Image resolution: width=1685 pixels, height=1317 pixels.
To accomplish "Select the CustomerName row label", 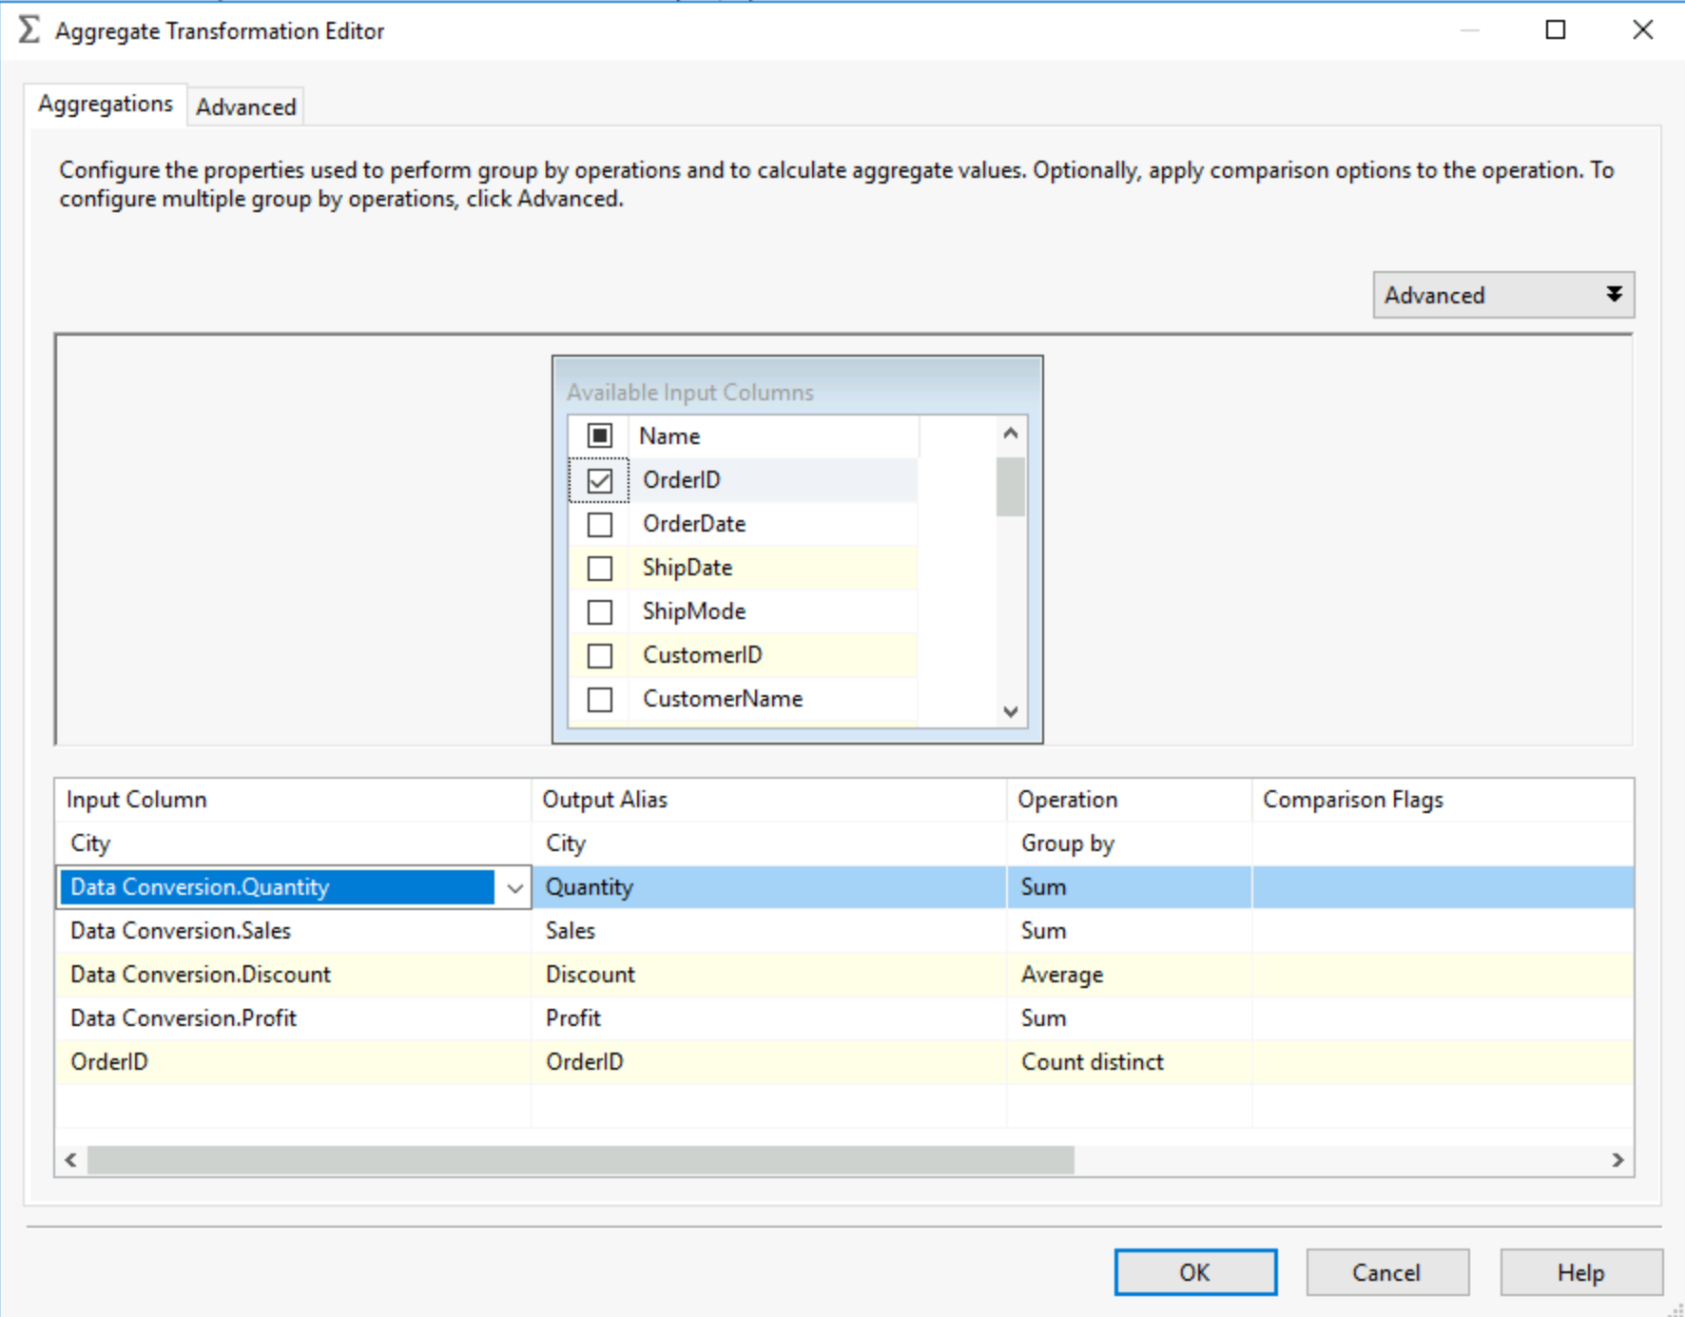I will 723,699.
